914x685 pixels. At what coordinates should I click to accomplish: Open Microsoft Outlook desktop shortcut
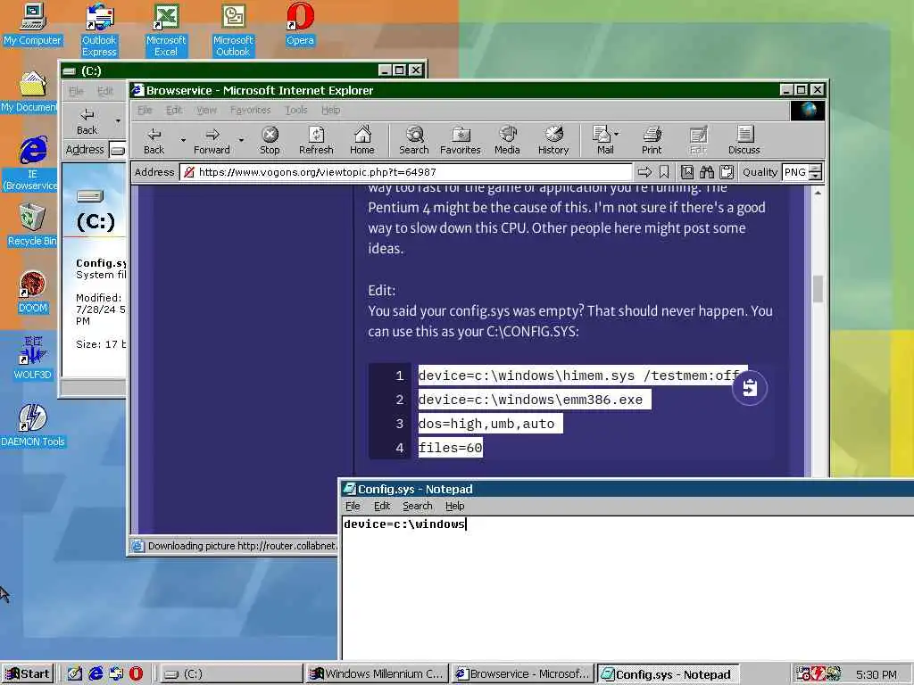[233, 29]
